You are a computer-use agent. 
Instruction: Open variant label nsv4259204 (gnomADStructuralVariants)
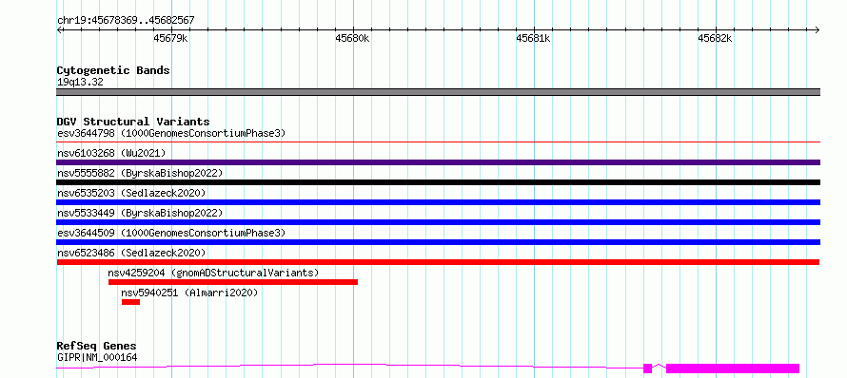coord(213,273)
